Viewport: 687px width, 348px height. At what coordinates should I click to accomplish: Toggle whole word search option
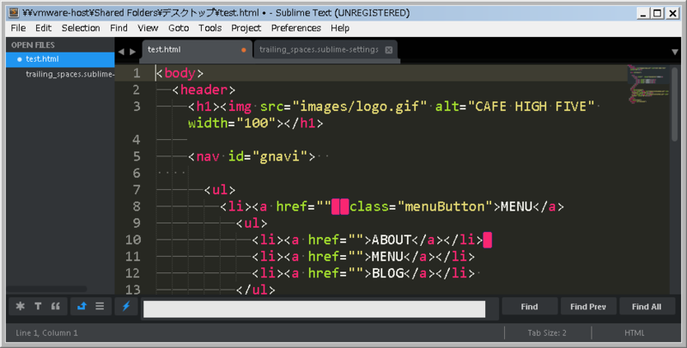pyautogui.click(x=56, y=307)
